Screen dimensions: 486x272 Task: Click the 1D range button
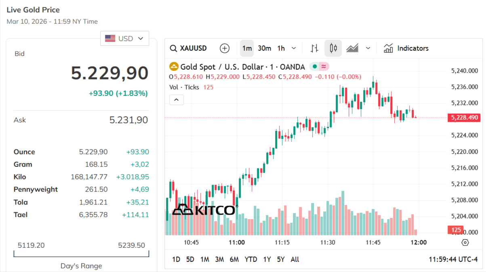176,260
